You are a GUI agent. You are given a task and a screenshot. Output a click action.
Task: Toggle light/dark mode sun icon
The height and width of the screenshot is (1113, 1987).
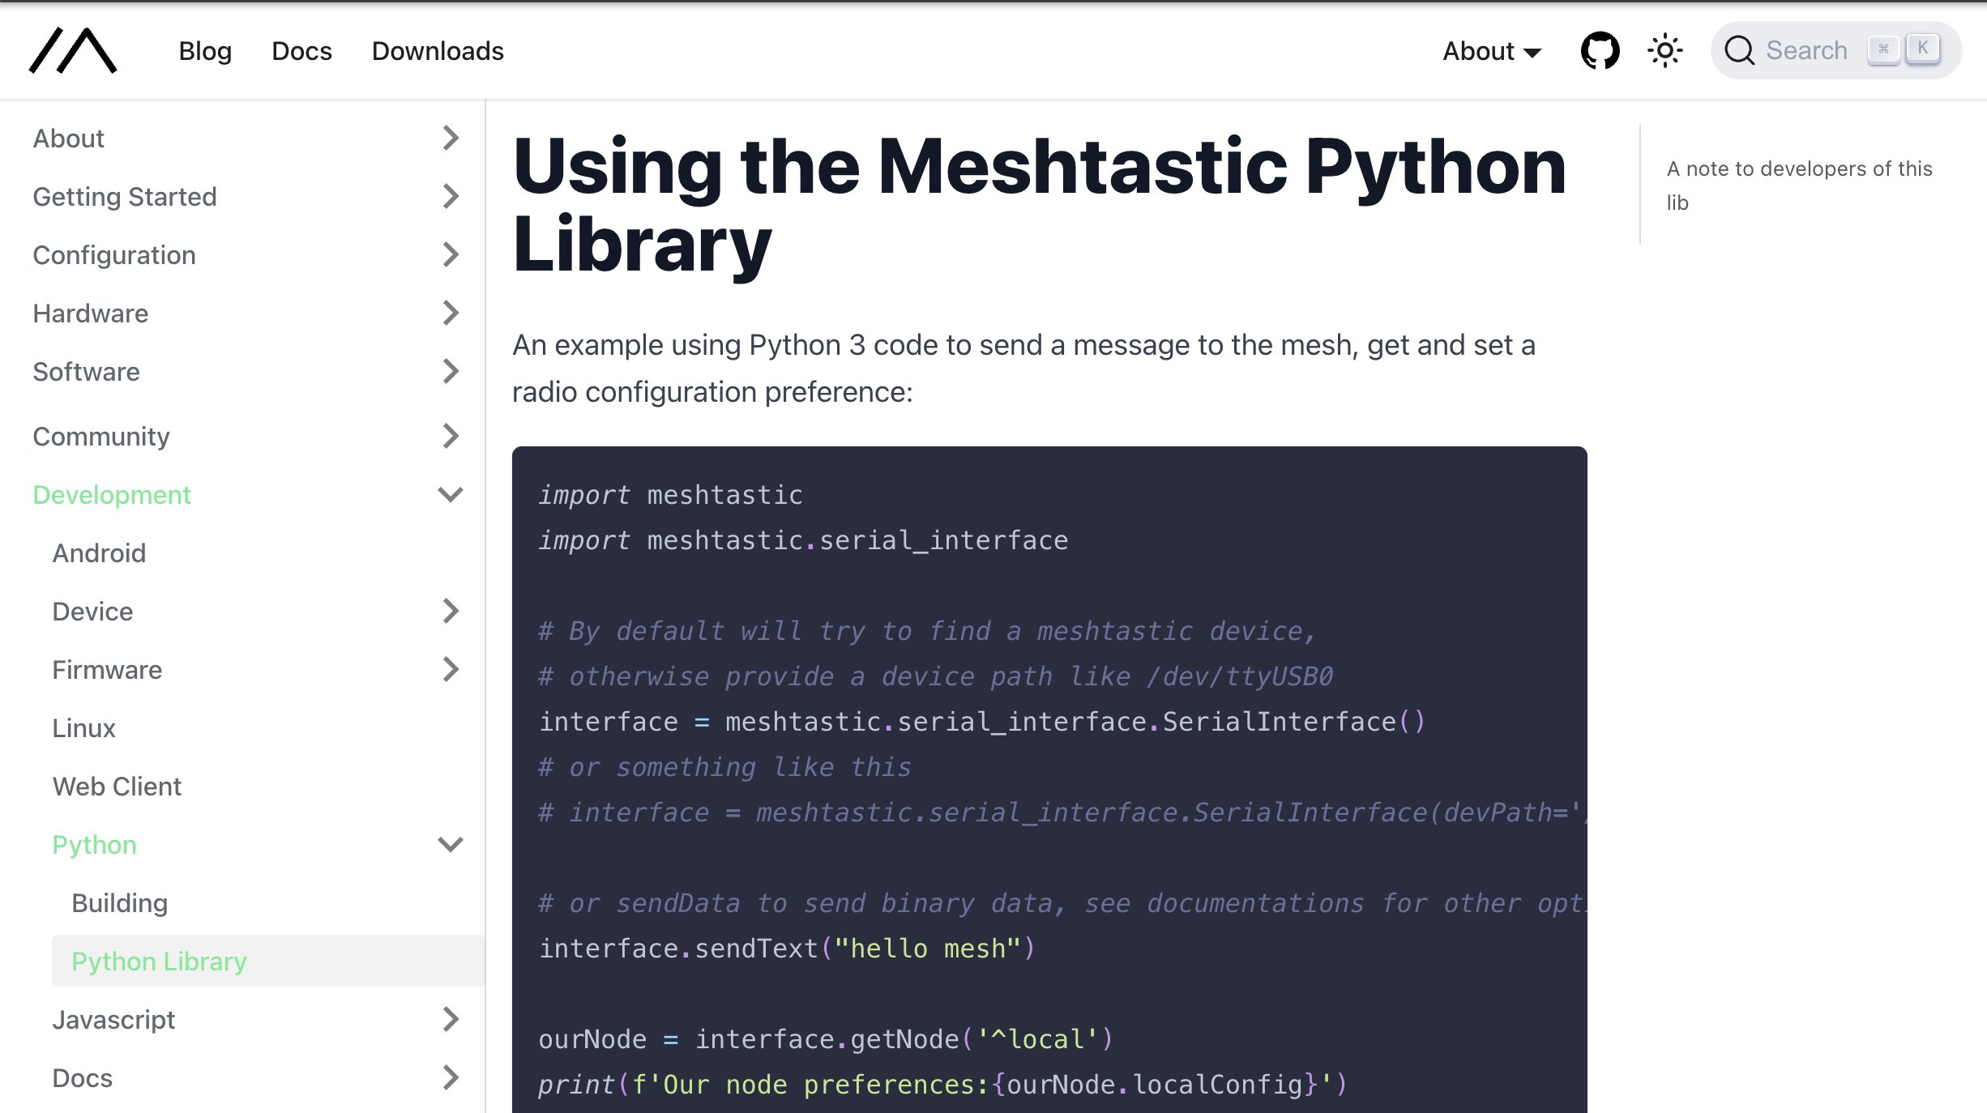[1664, 51]
